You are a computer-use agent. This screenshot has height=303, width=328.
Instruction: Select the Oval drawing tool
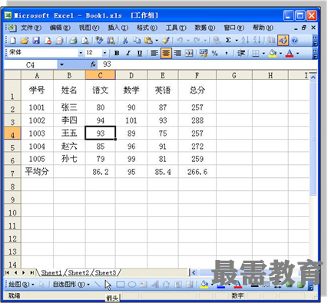132,285
